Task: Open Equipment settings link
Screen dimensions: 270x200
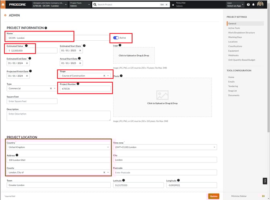Action: 233,51
